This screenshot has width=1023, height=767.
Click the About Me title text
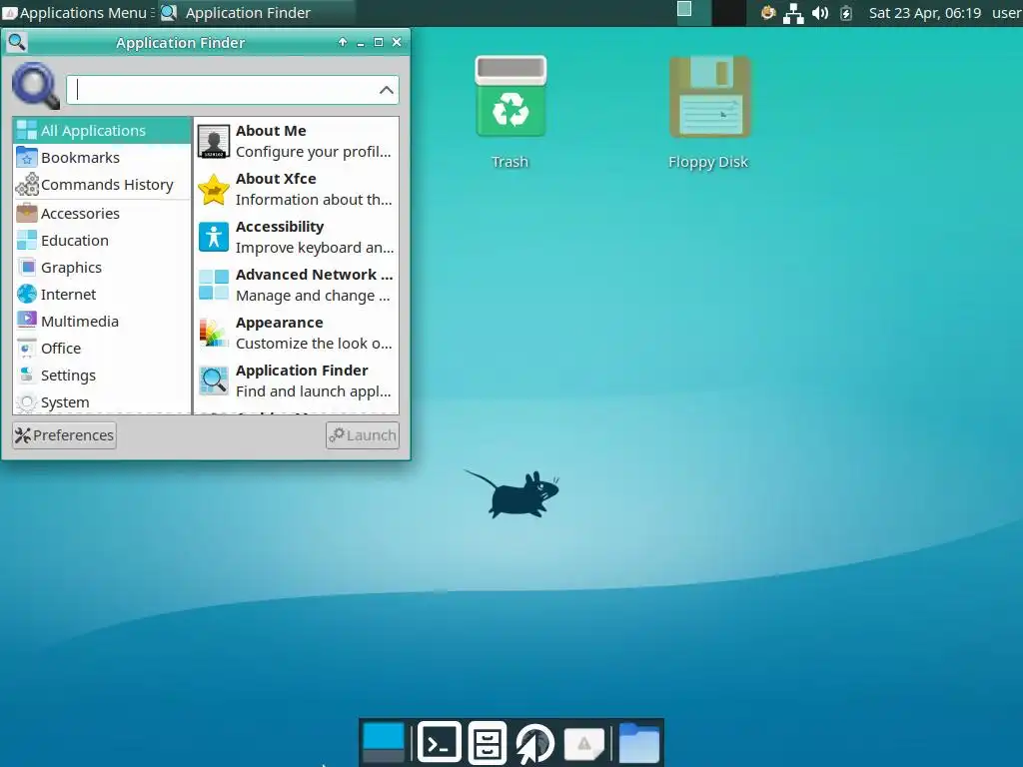click(271, 131)
